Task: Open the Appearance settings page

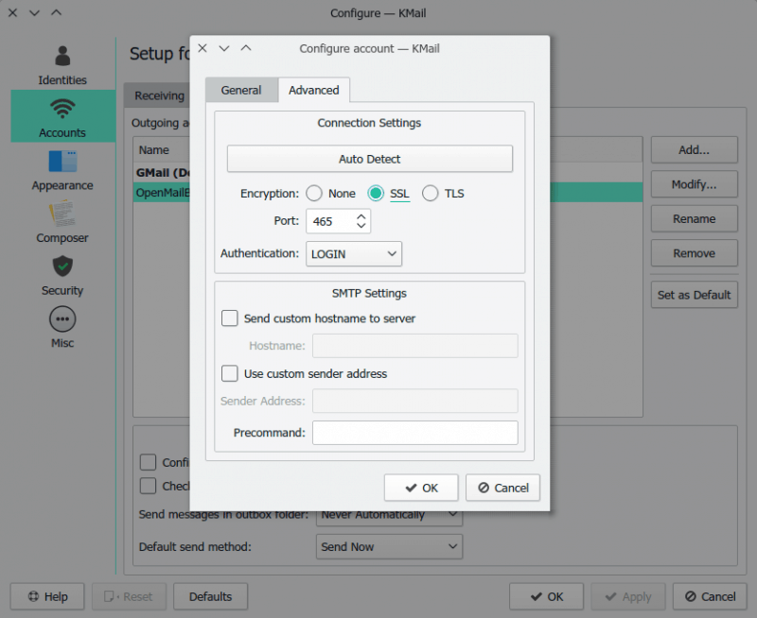Action: (62, 170)
